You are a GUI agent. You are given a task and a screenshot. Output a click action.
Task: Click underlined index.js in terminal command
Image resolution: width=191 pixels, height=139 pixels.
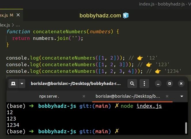[x=149, y=106]
